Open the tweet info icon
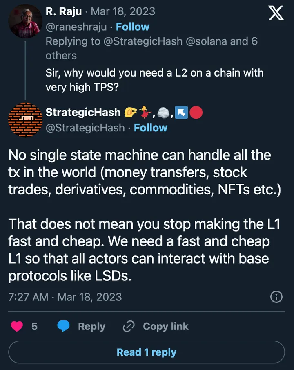 point(276,297)
